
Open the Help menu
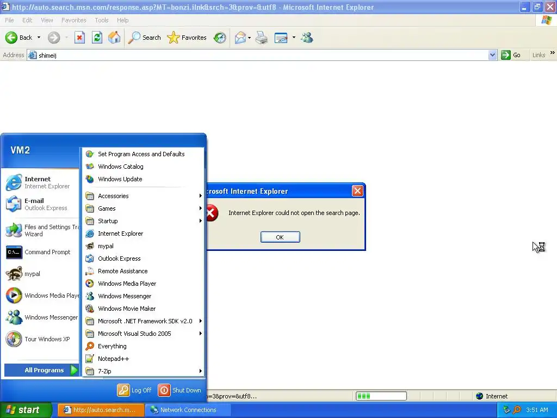coord(122,20)
